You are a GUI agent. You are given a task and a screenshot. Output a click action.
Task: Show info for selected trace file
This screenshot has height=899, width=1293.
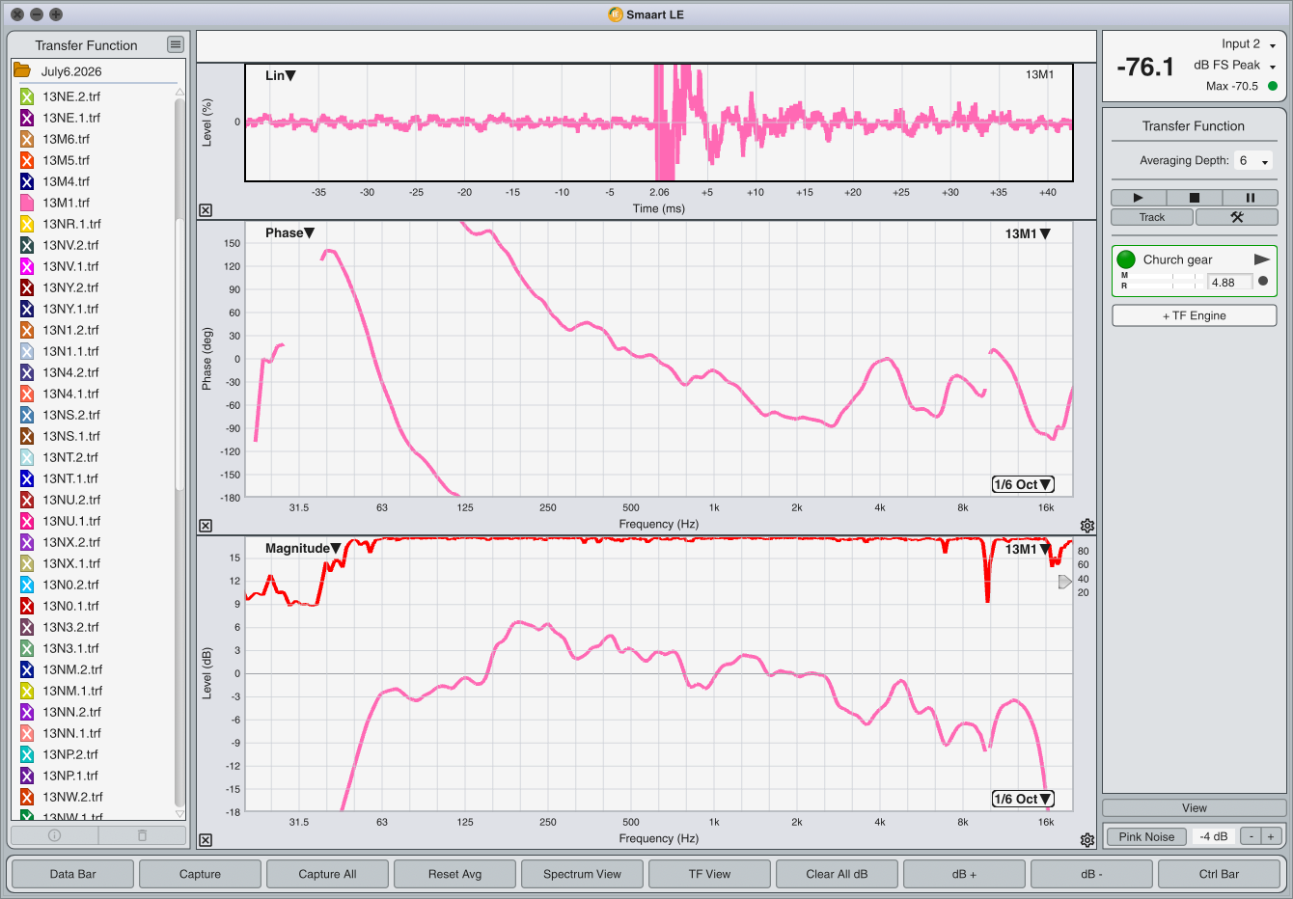[x=54, y=835]
